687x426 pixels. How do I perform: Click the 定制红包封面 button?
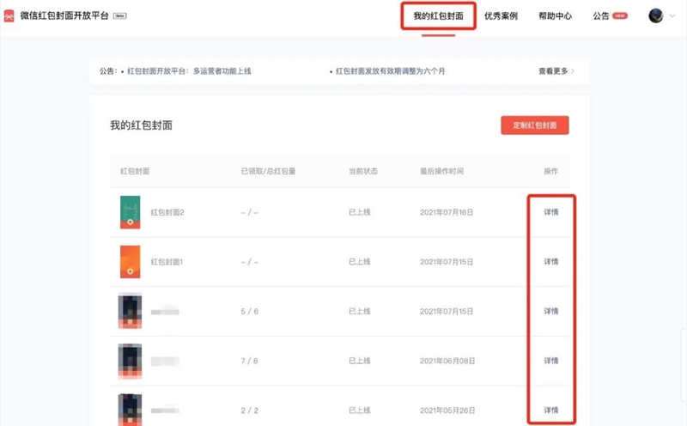534,125
